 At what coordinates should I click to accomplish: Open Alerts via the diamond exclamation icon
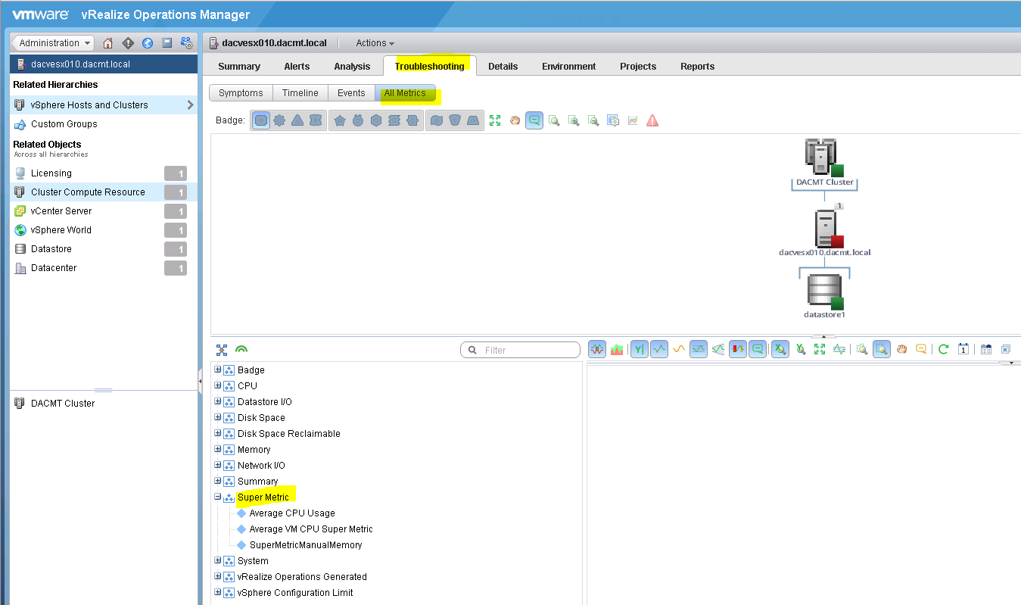click(x=128, y=43)
